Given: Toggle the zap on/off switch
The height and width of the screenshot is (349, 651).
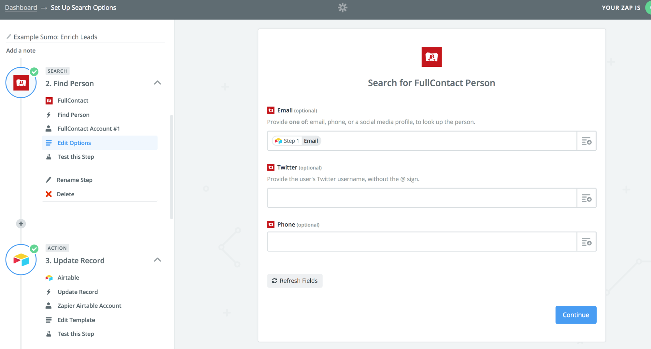Looking at the screenshot, I should click(648, 7).
